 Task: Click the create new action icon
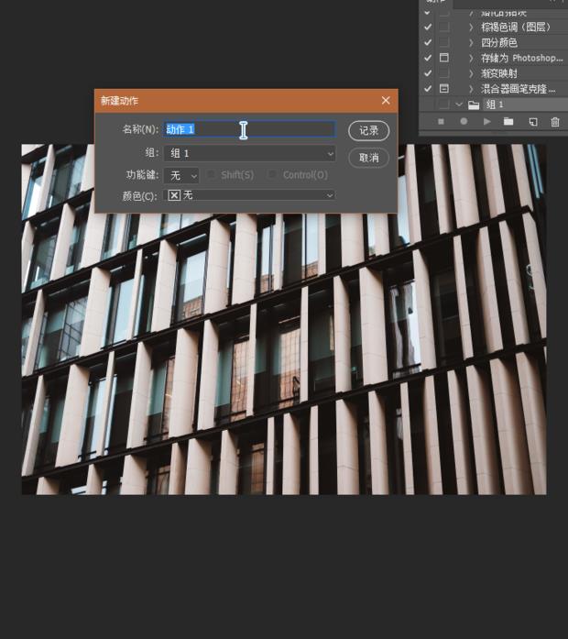[533, 121]
